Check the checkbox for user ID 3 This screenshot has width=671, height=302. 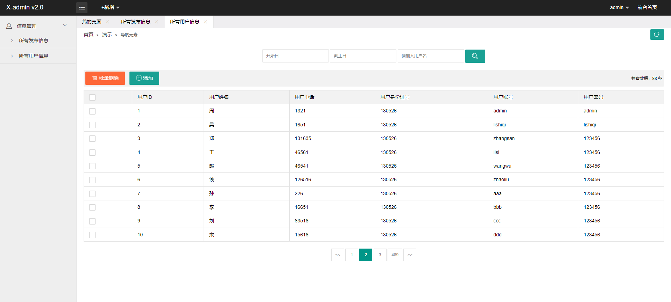pyautogui.click(x=92, y=139)
